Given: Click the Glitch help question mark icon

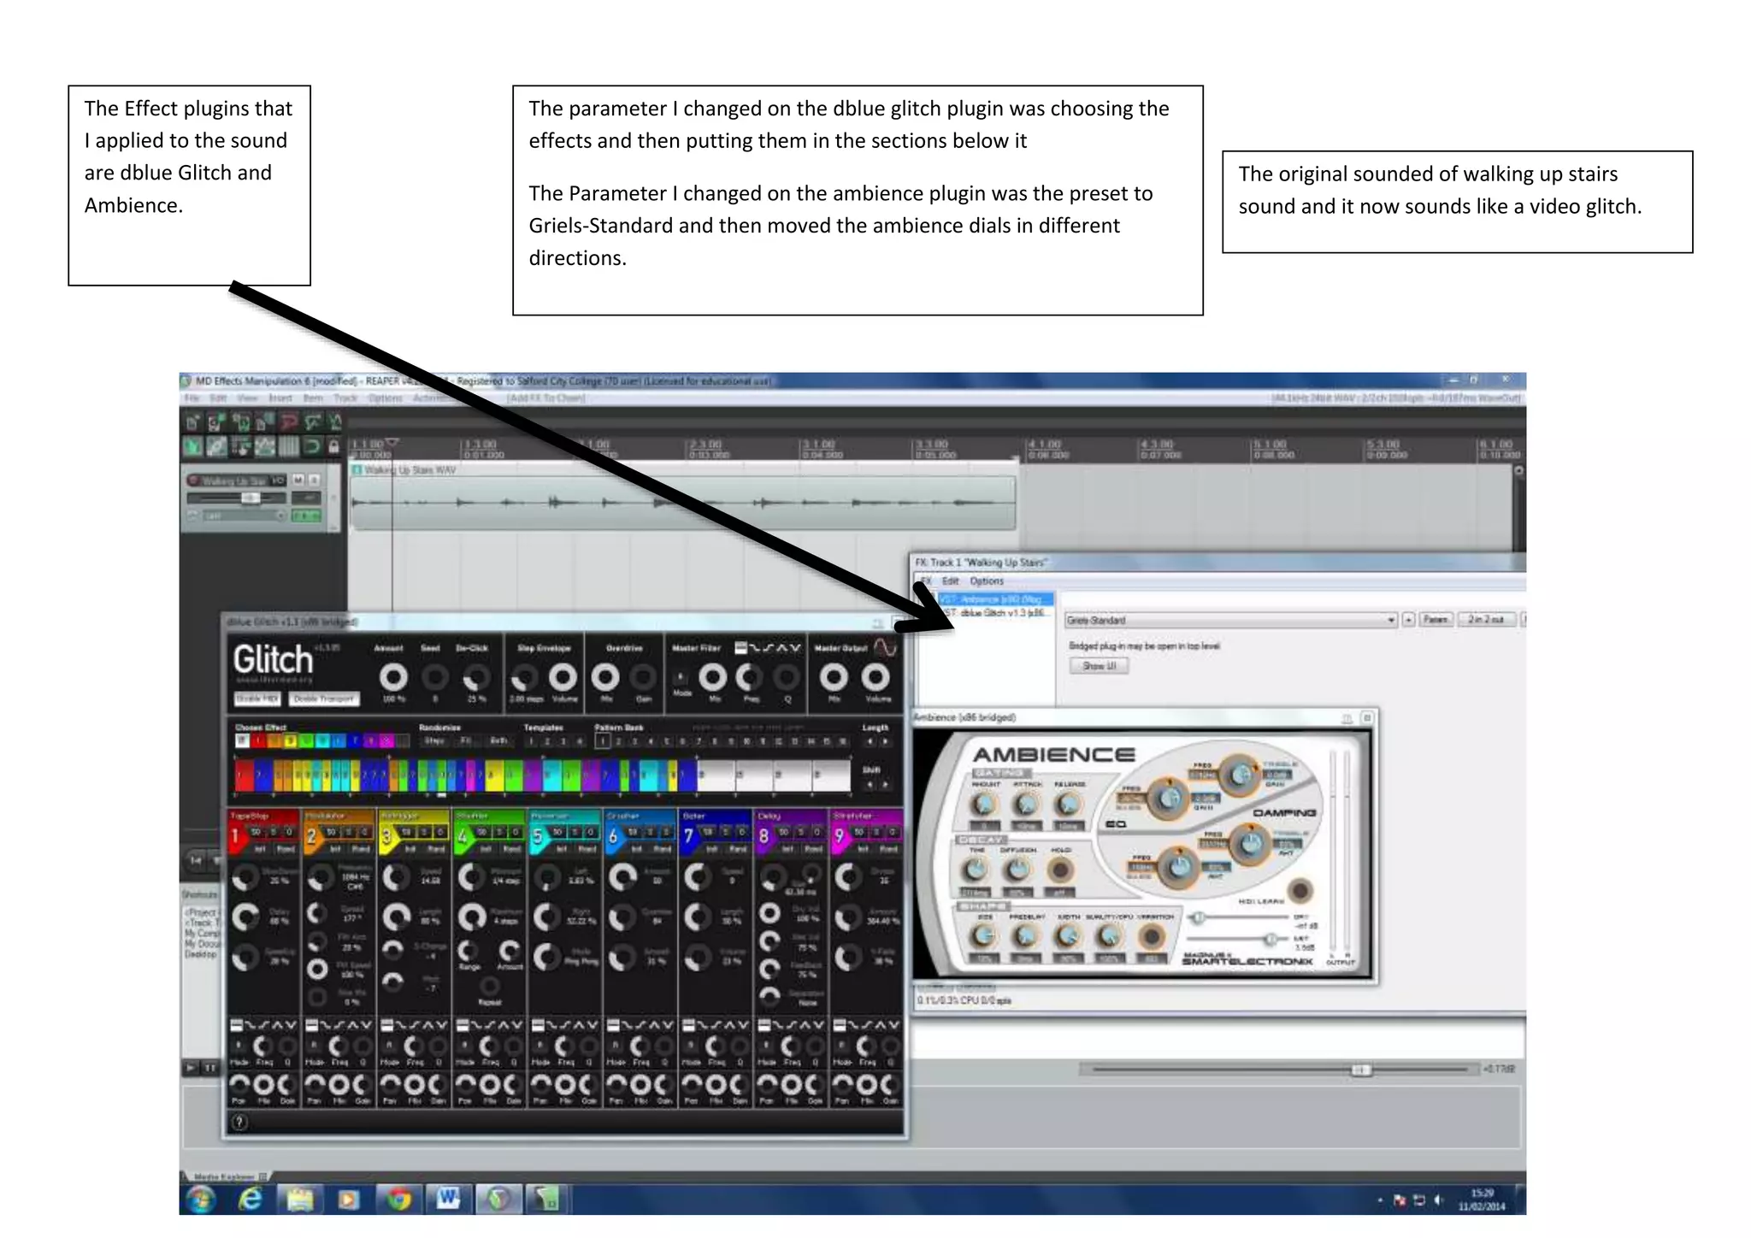Looking at the screenshot, I should pyautogui.click(x=240, y=1123).
